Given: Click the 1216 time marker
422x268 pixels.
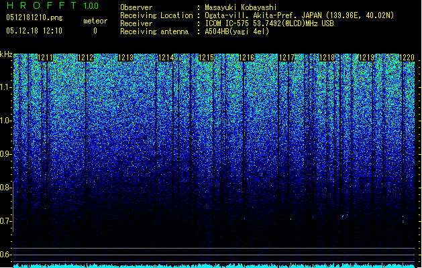Looking at the screenshot, I should click(246, 58).
